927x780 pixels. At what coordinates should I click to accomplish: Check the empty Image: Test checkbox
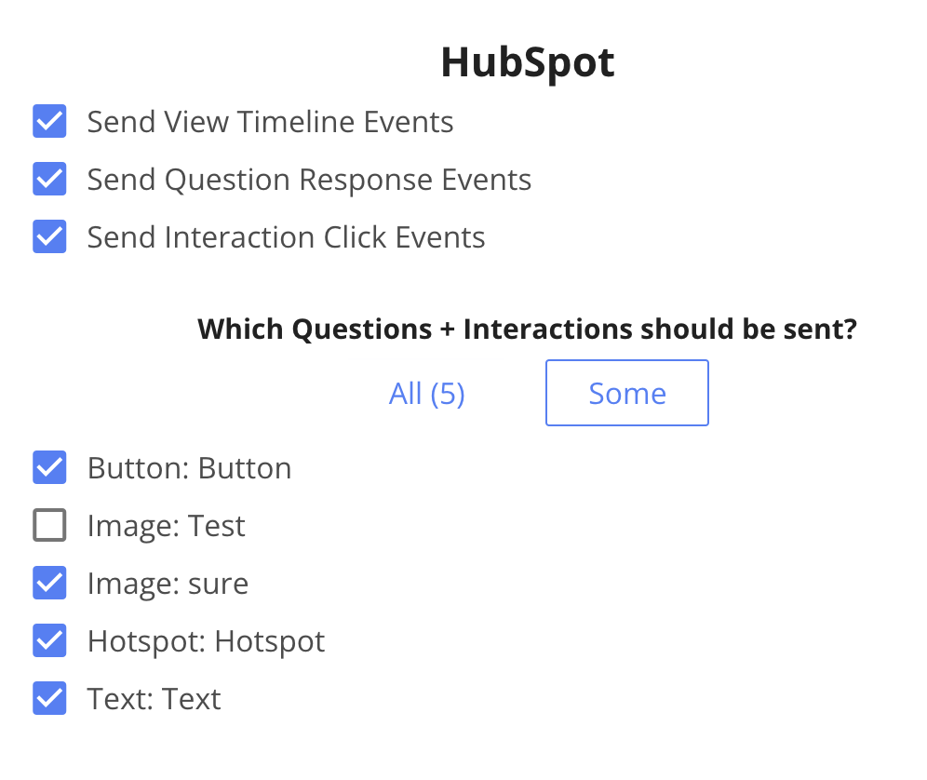point(49,526)
